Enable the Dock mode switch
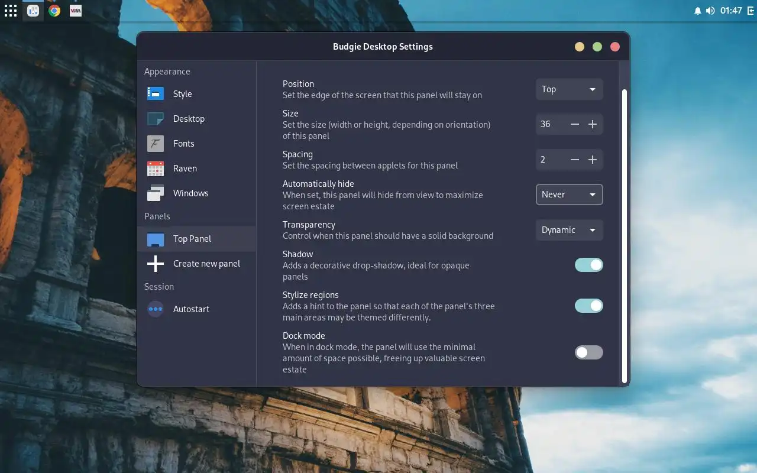Screen dimensions: 757x473 [589, 352]
